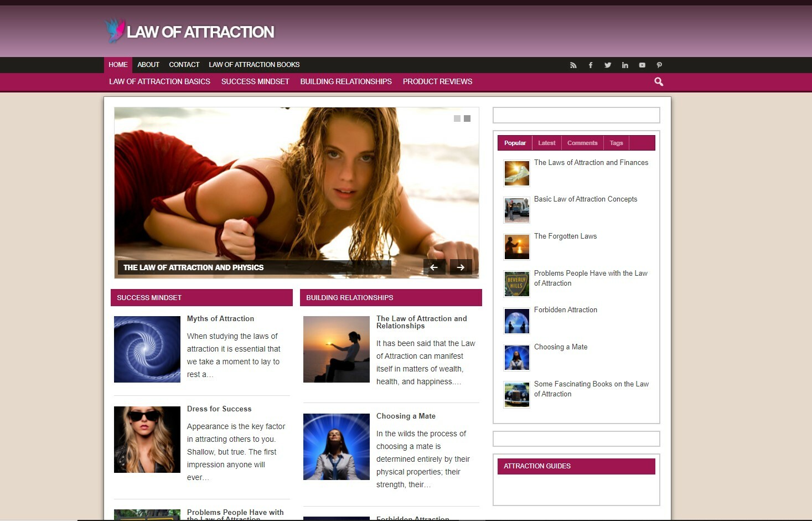Open Dress for Success article title
This screenshot has width=812, height=521.
219,409
